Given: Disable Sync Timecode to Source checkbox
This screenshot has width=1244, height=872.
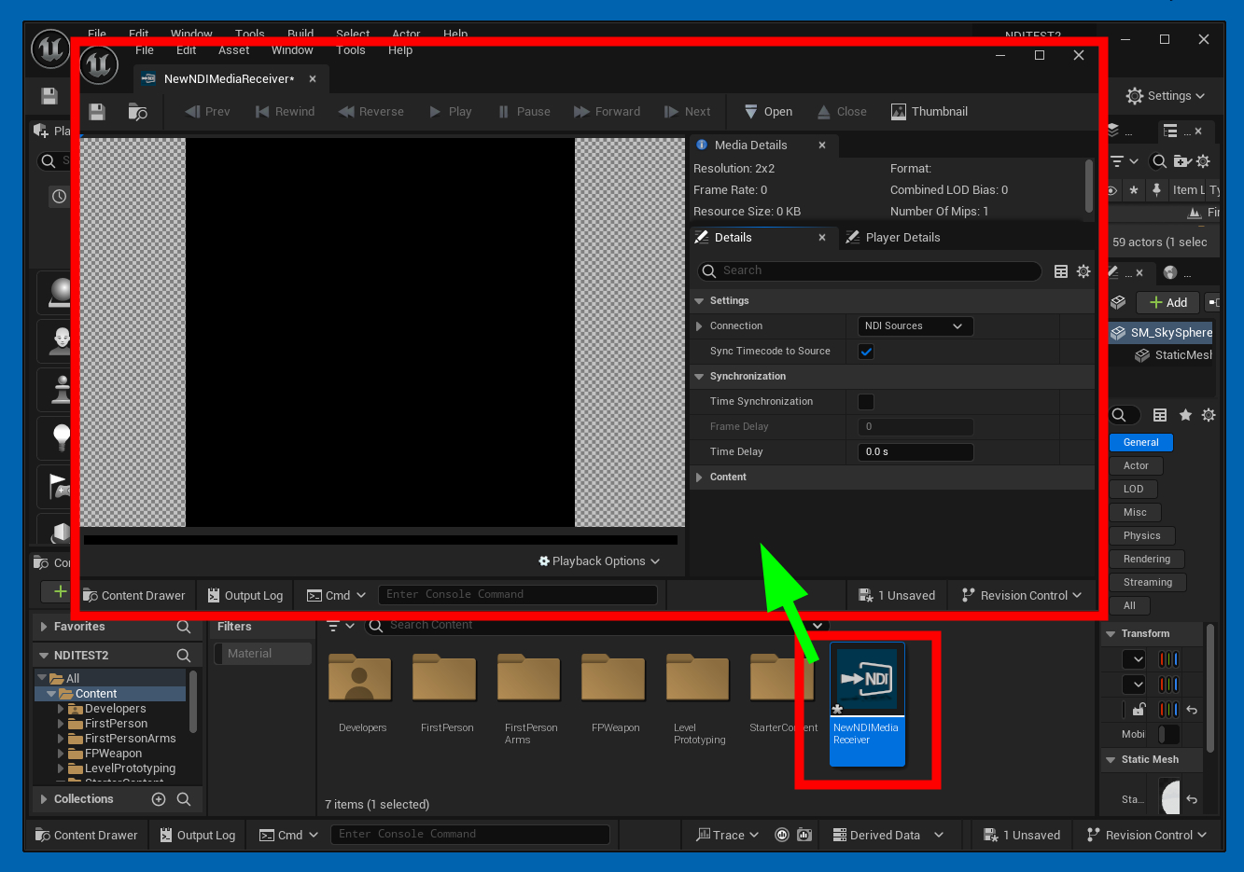Looking at the screenshot, I should 866,352.
